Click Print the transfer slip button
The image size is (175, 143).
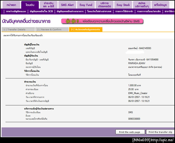(160, 132)
